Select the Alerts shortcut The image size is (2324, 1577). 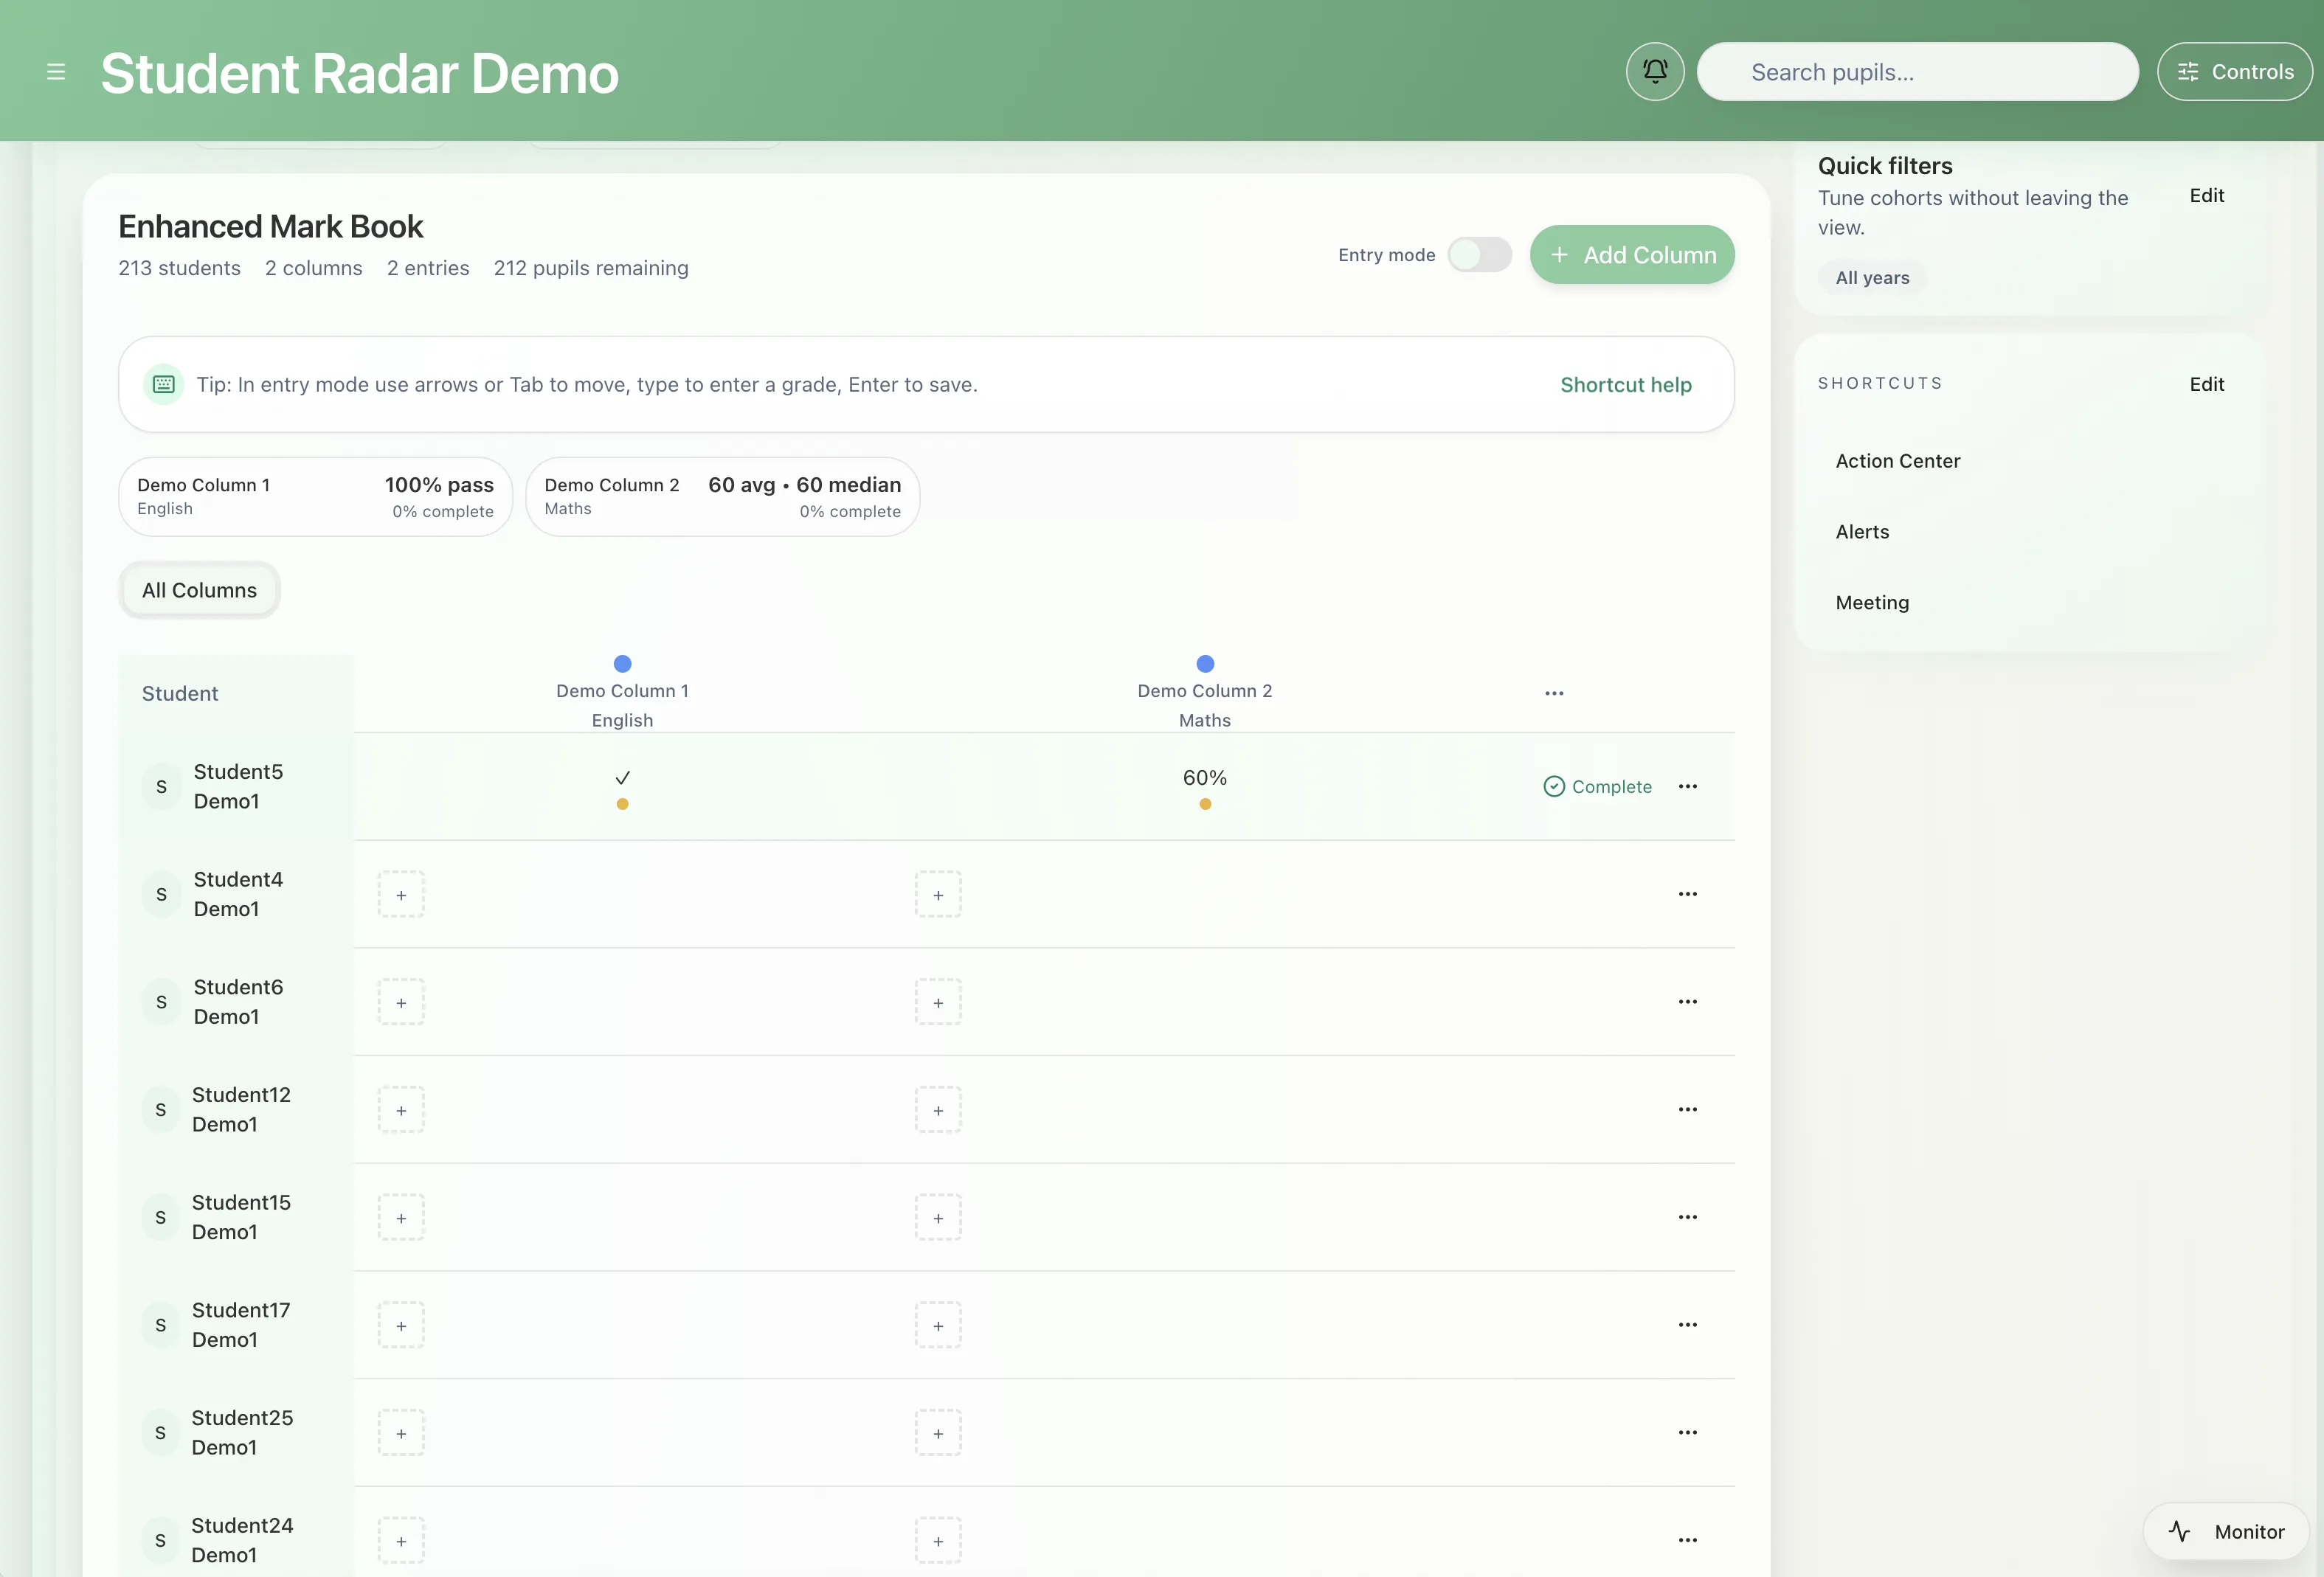pyautogui.click(x=1862, y=531)
